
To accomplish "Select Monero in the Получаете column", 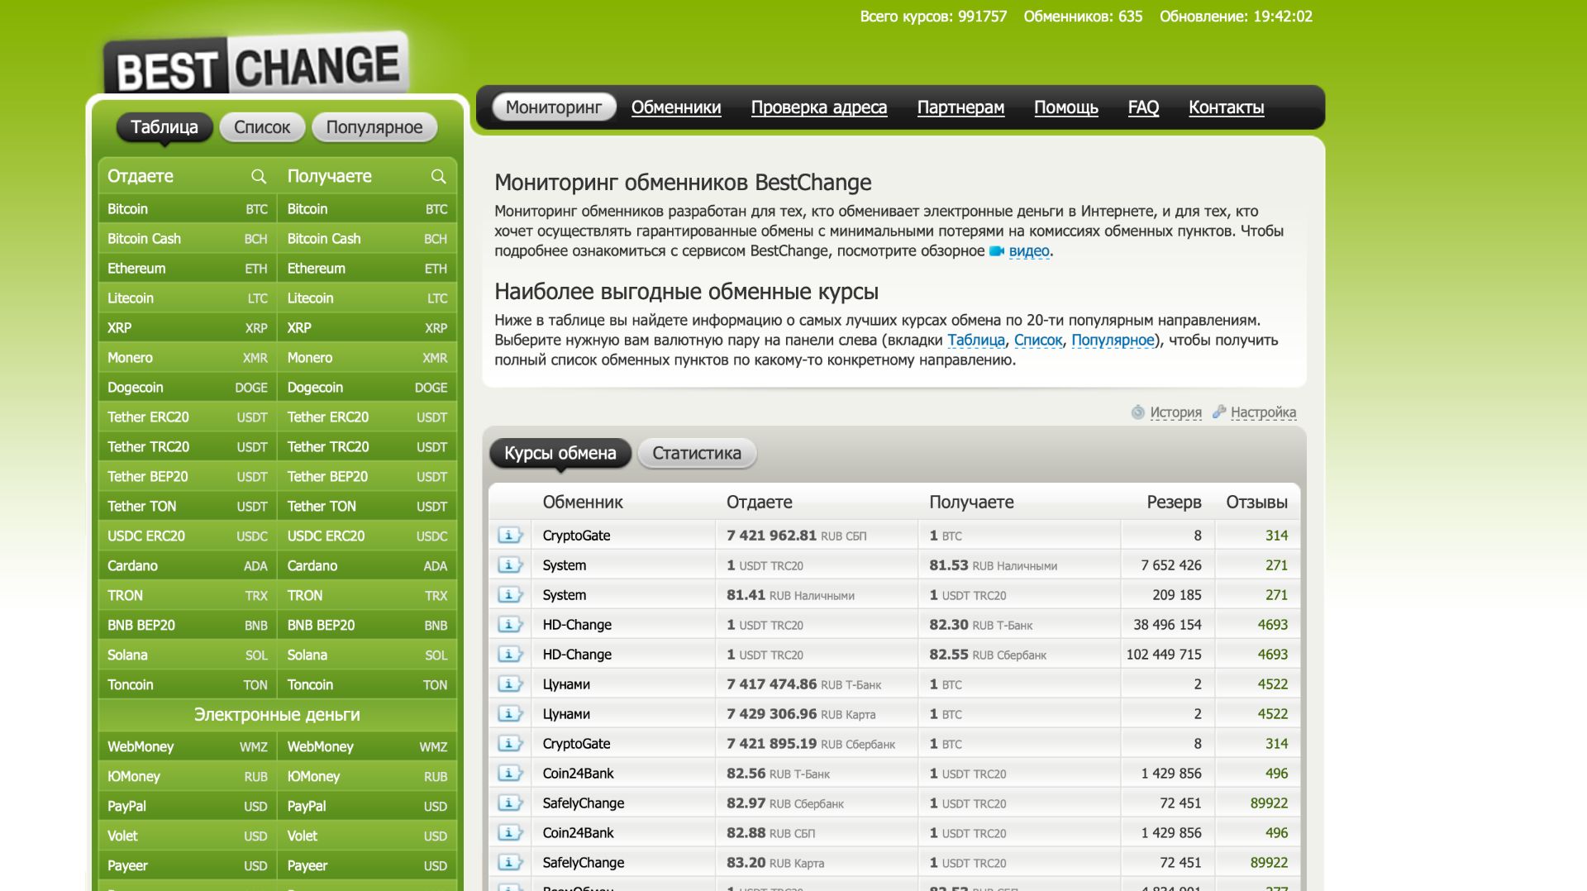I will (367, 358).
